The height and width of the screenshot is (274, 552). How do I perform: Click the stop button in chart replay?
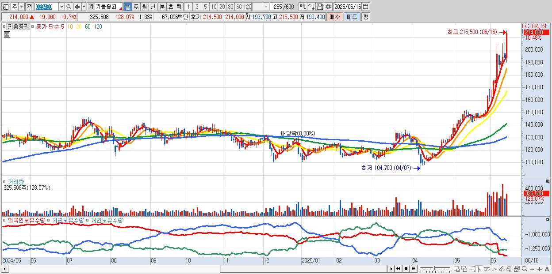coord(406,269)
